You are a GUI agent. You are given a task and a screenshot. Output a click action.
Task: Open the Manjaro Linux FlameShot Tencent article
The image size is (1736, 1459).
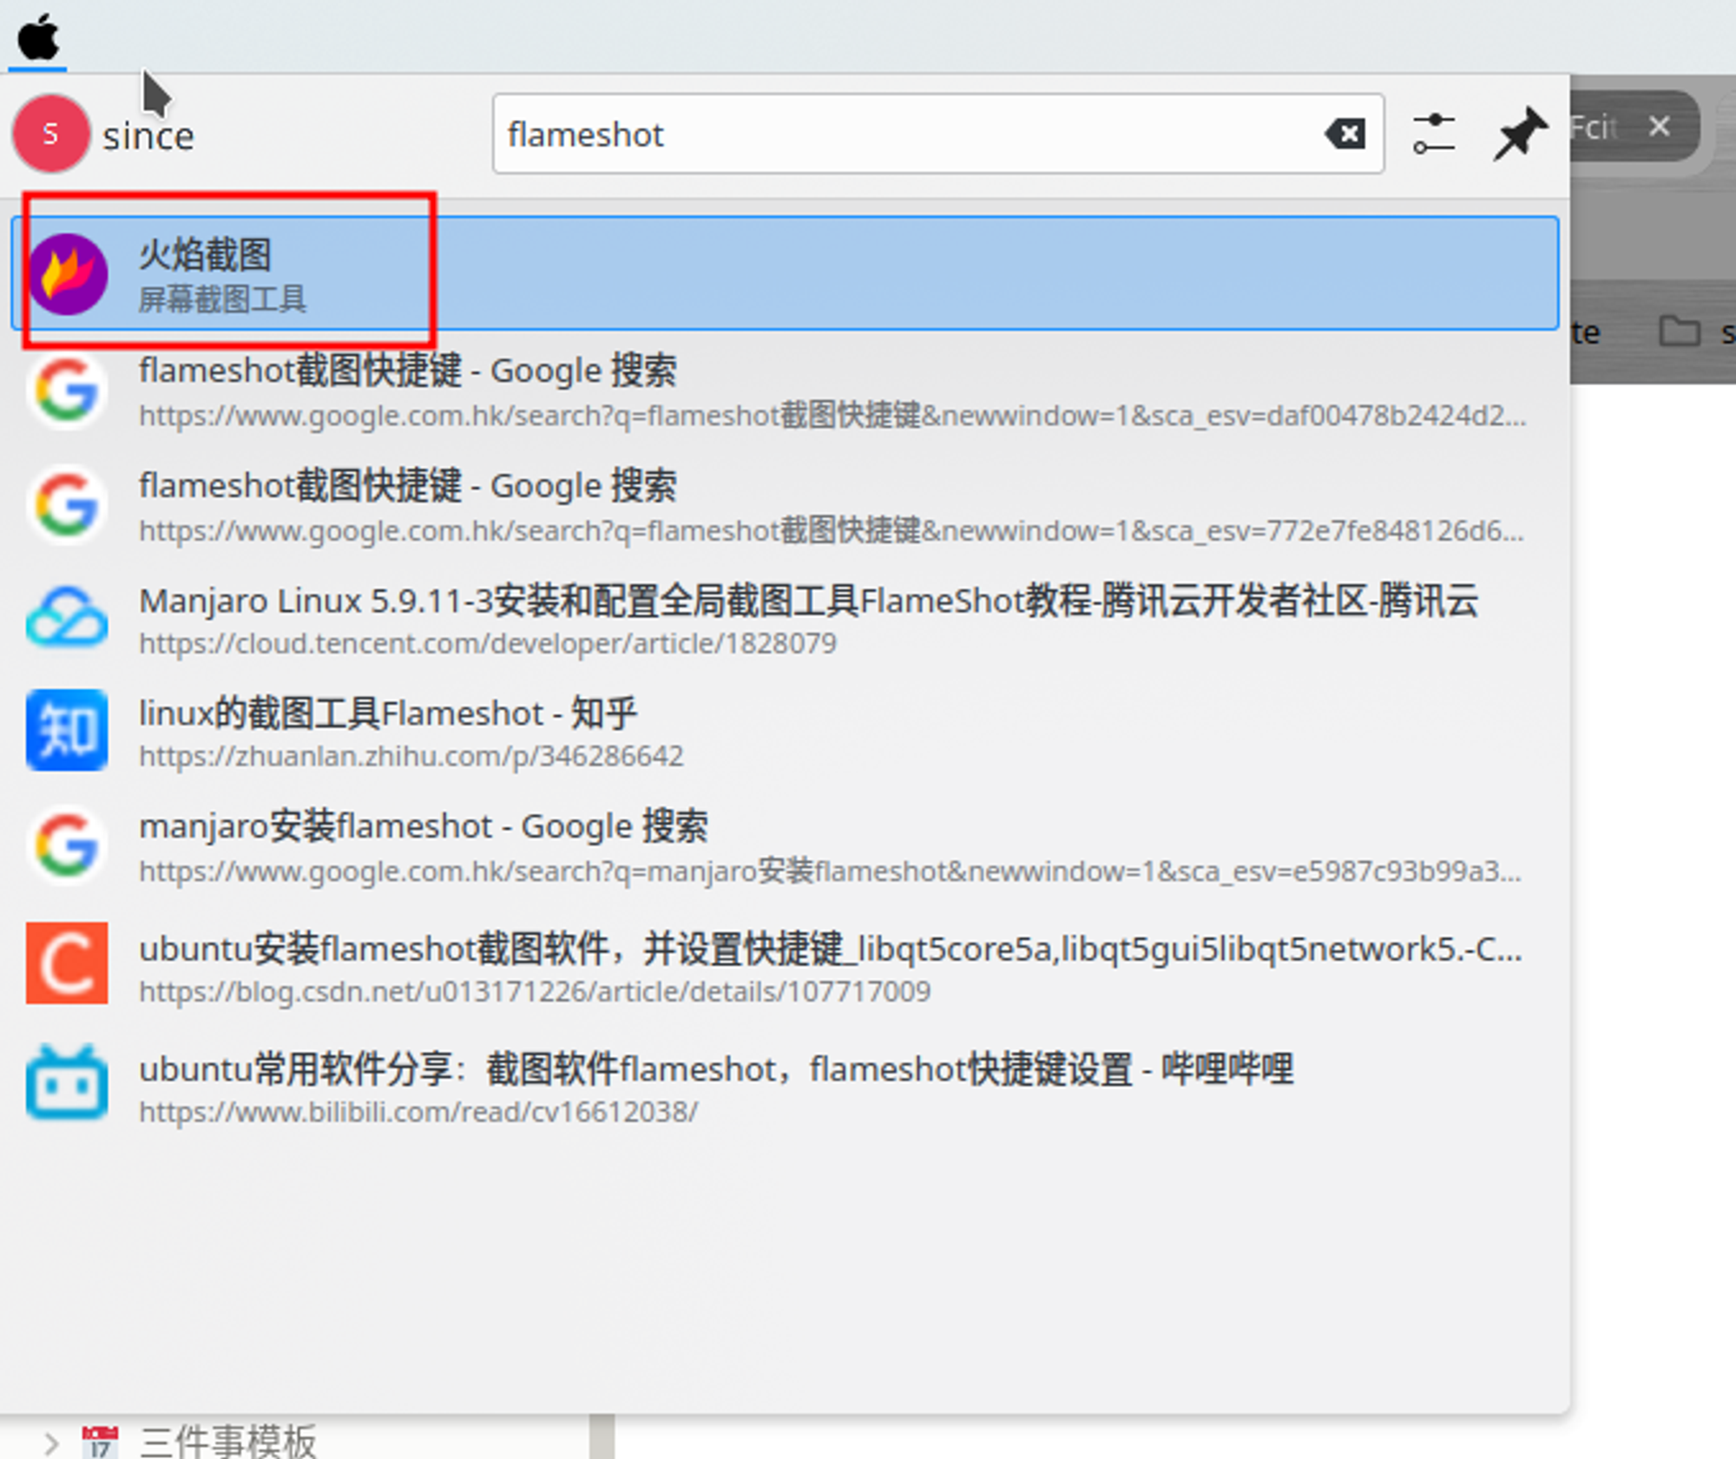(x=808, y=601)
